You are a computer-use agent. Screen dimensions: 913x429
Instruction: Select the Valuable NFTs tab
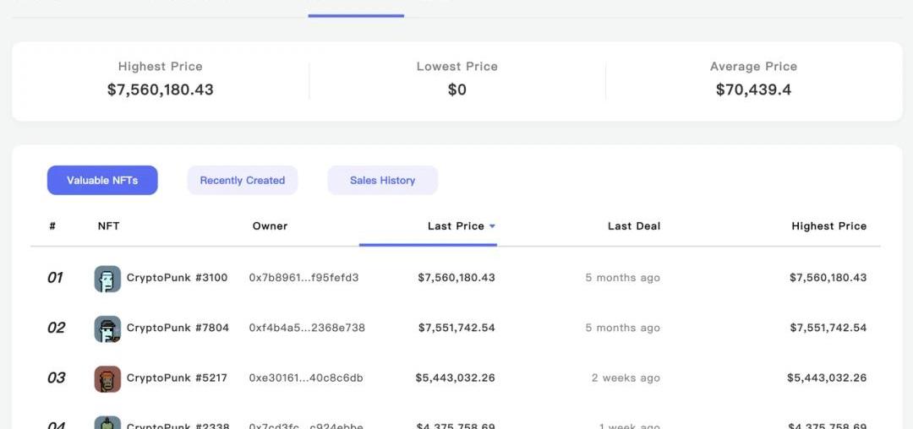(x=102, y=180)
